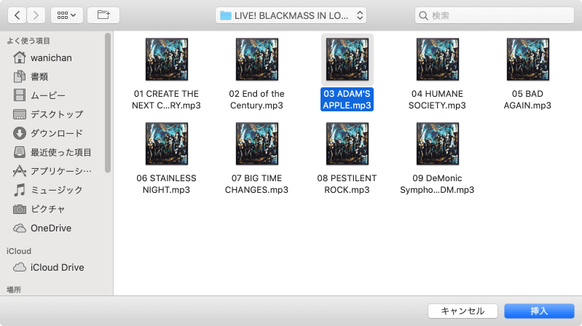Select デスクトップ desktop in sidebar
This screenshot has height=326, width=582.
[x=57, y=114]
